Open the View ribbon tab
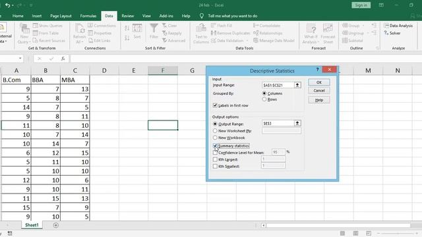This screenshot has height=237, width=422. [x=146, y=16]
